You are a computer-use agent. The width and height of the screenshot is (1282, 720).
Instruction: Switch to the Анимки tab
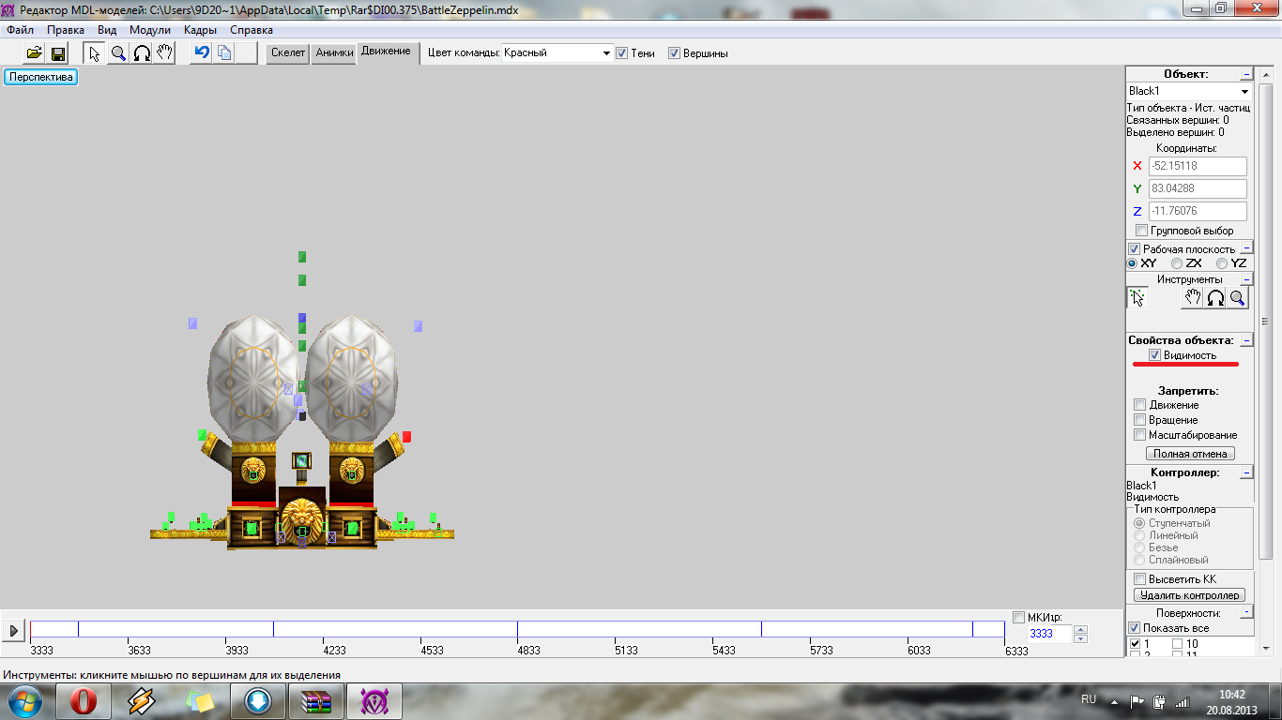[334, 53]
